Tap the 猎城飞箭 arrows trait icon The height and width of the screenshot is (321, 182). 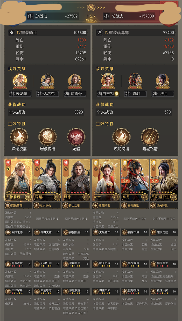click(x=150, y=137)
